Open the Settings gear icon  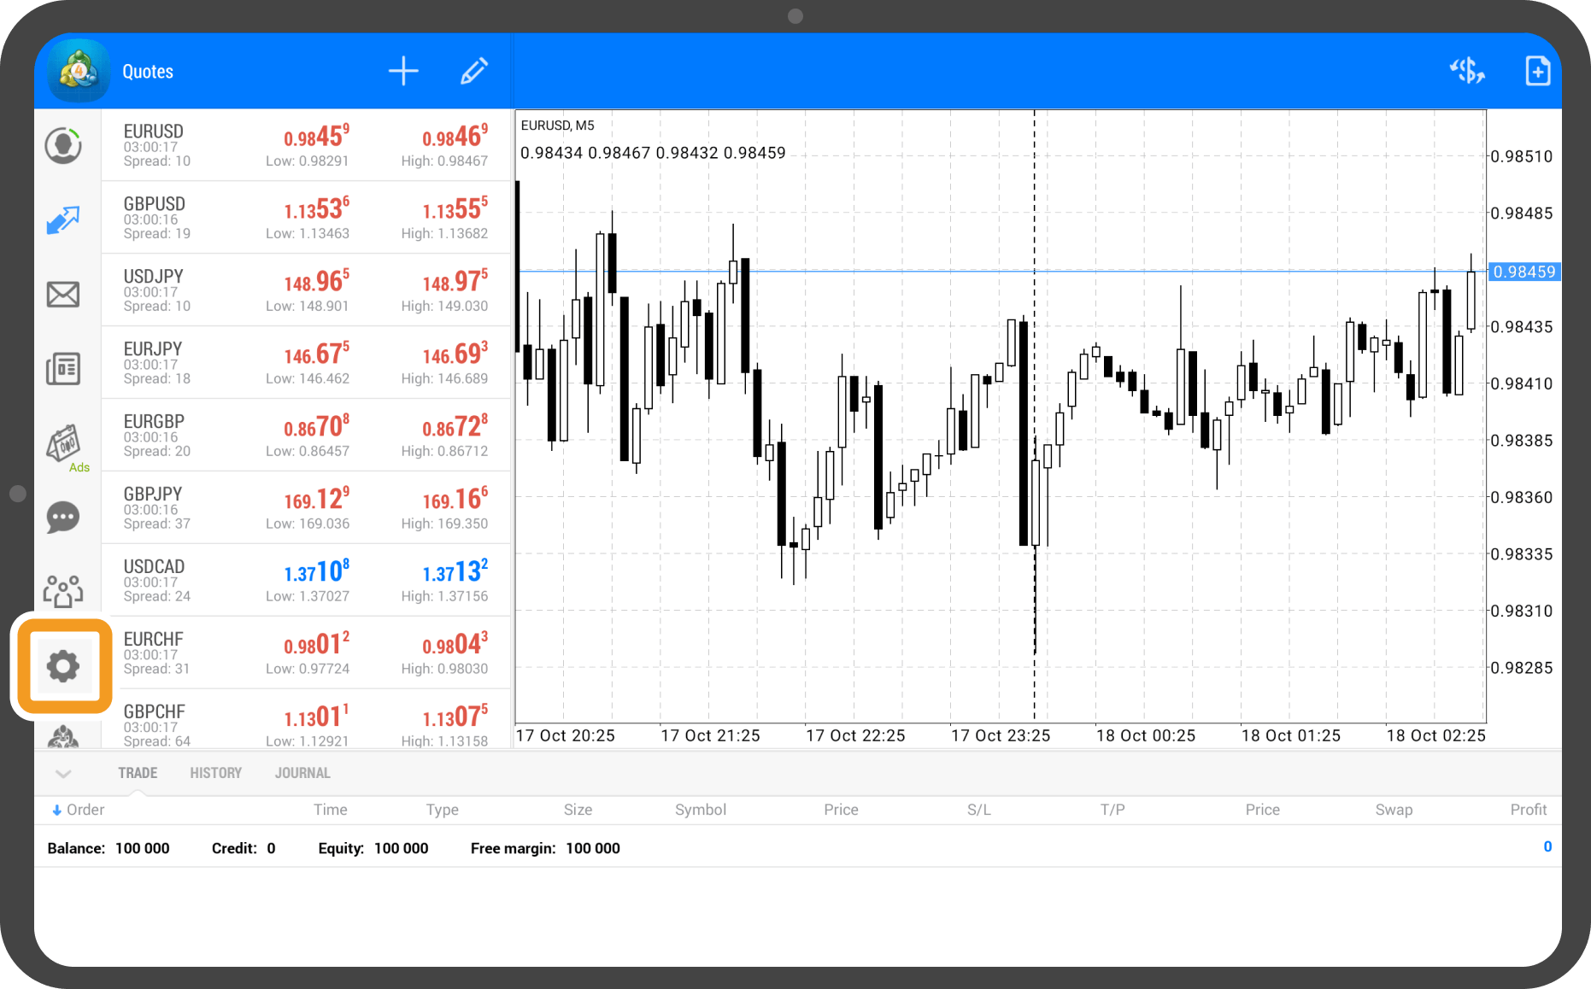coord(63,666)
